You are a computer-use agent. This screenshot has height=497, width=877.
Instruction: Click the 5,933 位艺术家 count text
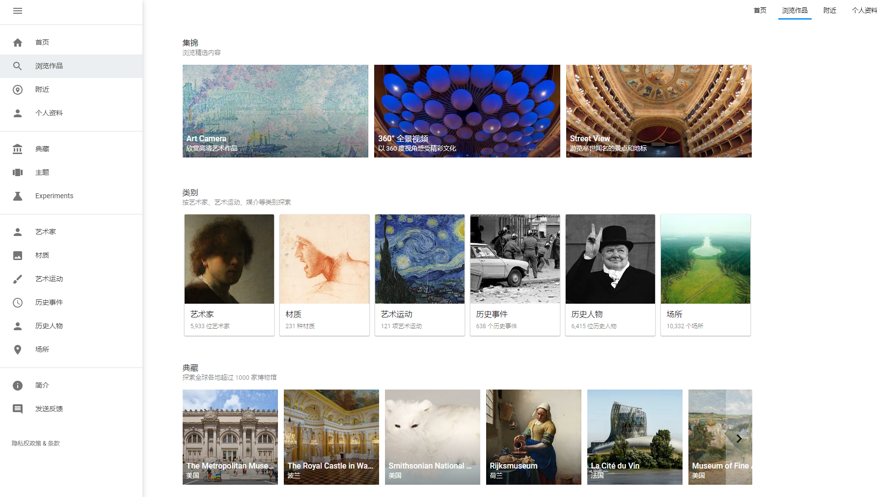coord(210,326)
